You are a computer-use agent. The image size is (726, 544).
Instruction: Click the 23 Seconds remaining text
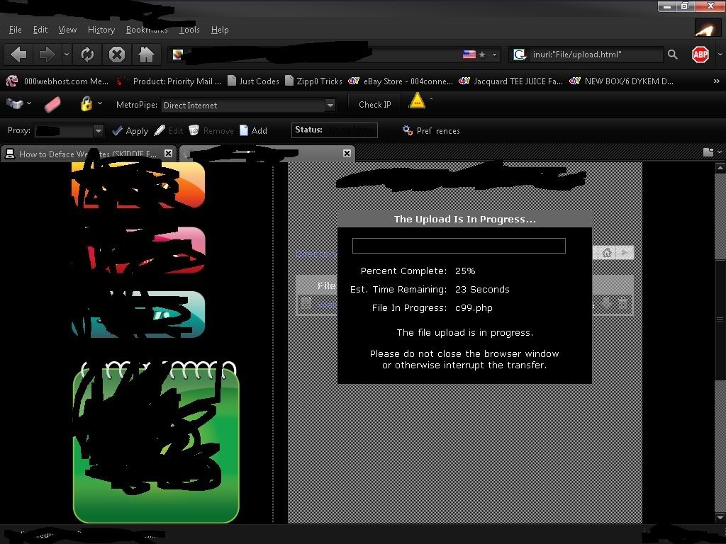pyautogui.click(x=482, y=290)
